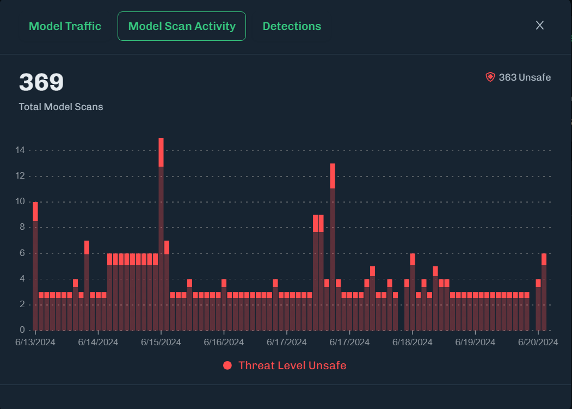Open the Detections tab
This screenshot has height=409, width=572.
pyautogui.click(x=292, y=26)
